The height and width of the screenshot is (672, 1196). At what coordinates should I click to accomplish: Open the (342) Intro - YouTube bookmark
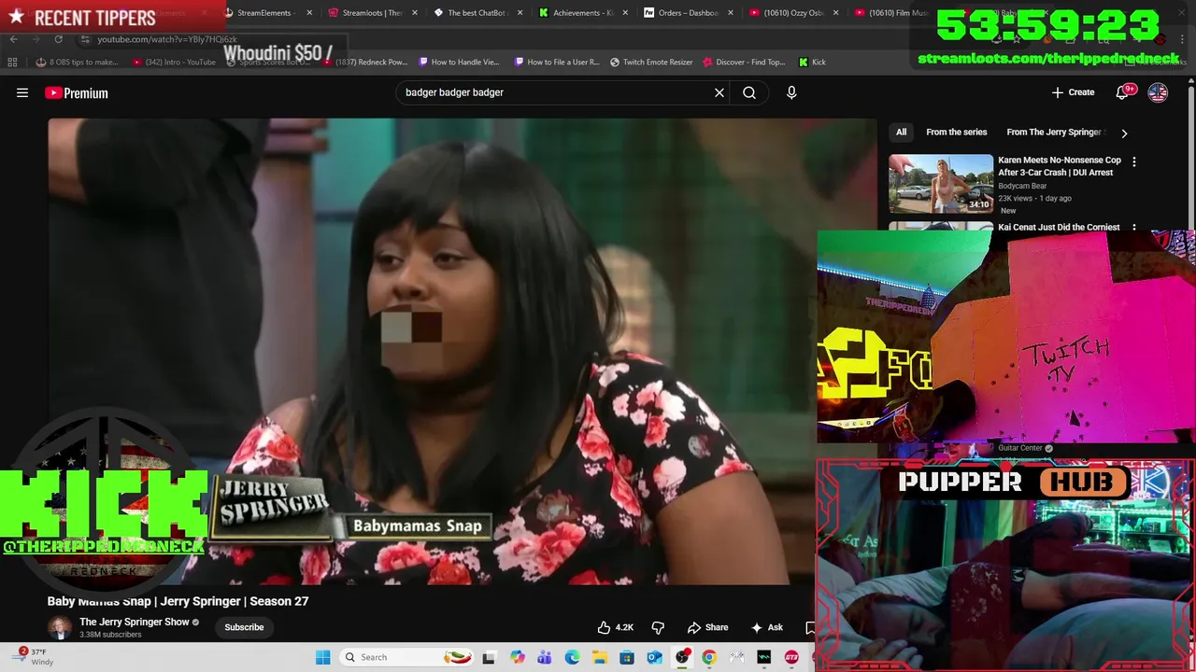pyautogui.click(x=175, y=62)
